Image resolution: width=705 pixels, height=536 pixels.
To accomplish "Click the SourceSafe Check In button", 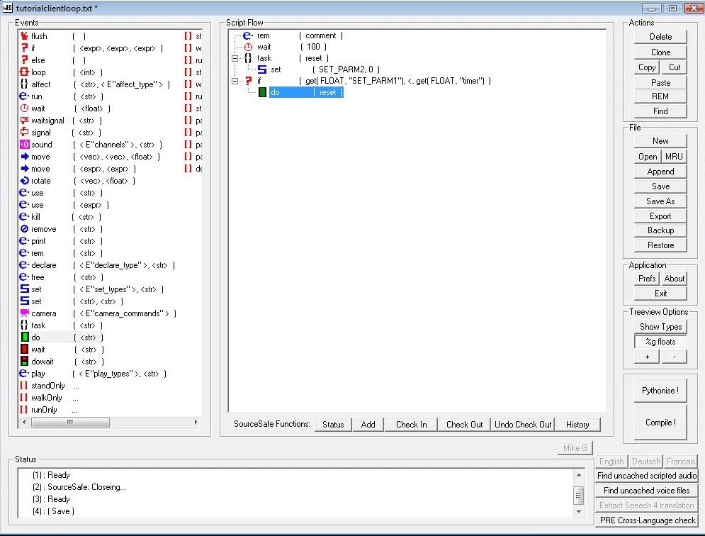I will pos(412,425).
